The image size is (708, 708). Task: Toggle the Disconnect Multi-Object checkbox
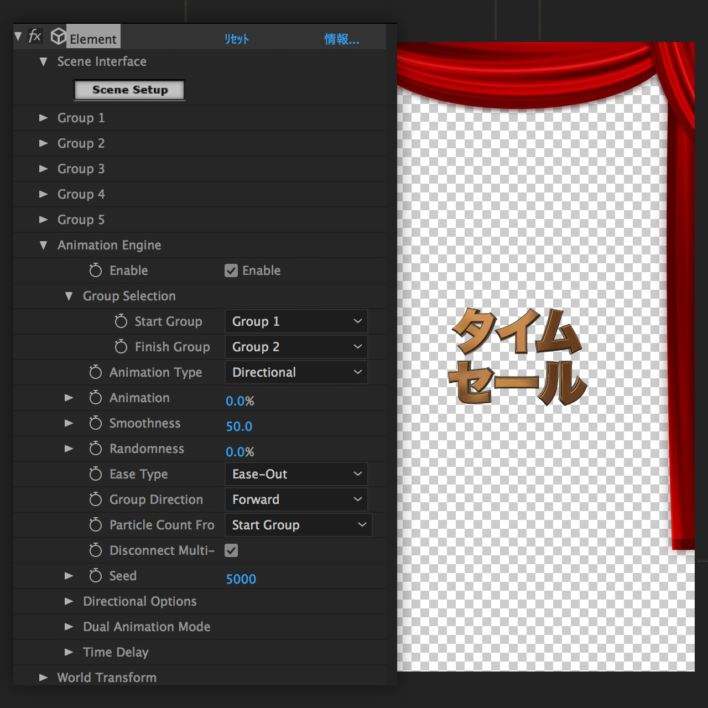click(231, 550)
